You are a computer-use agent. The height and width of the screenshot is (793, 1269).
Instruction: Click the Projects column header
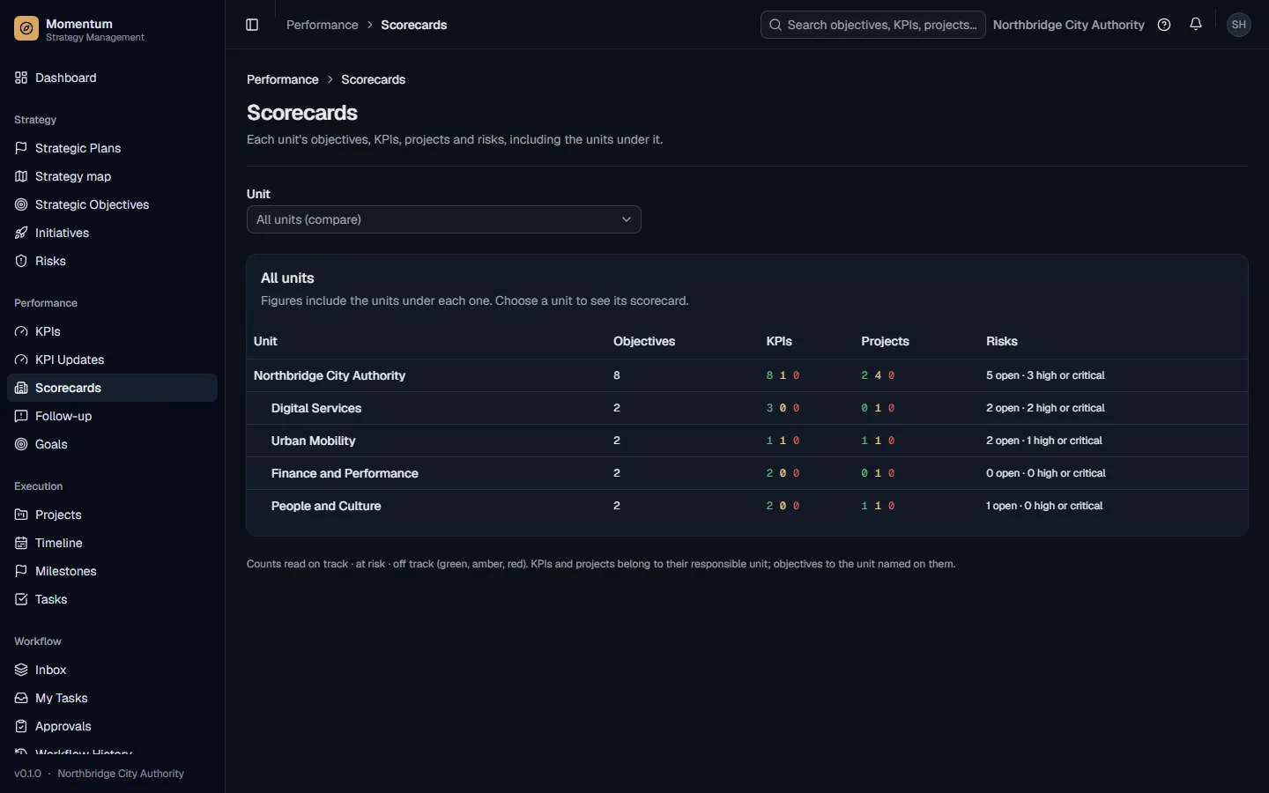point(885,341)
